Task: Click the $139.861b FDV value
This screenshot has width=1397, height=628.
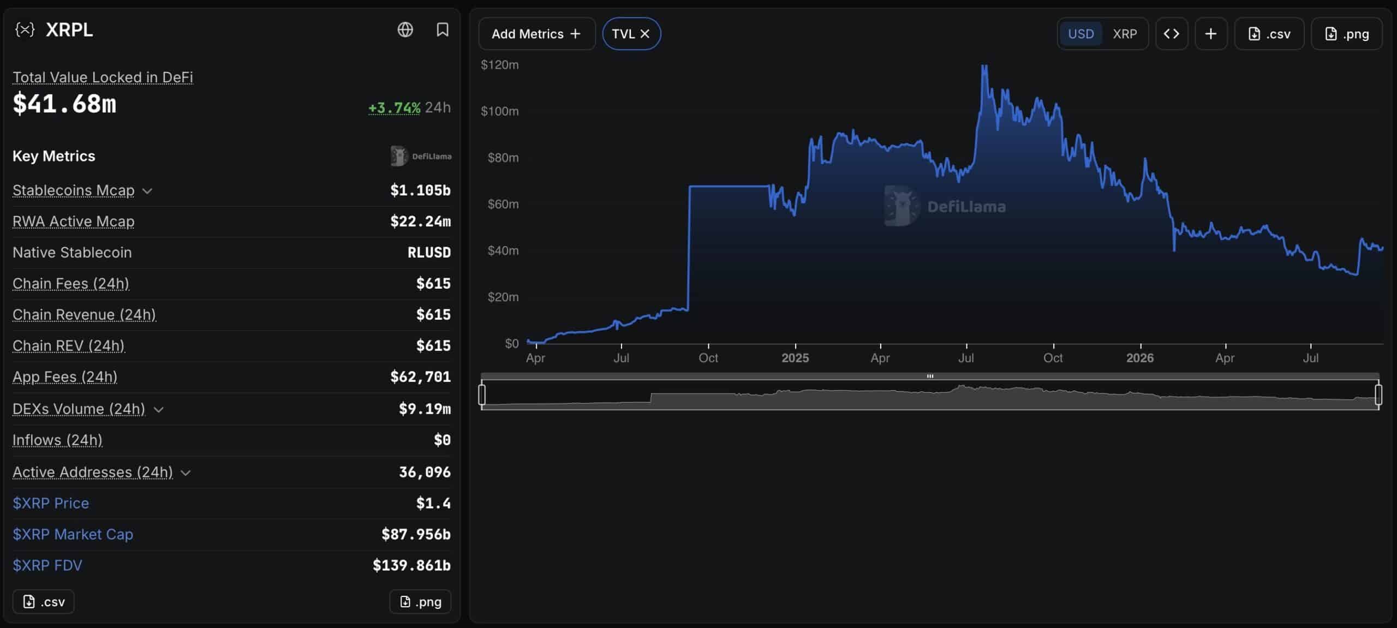Action: (x=411, y=565)
